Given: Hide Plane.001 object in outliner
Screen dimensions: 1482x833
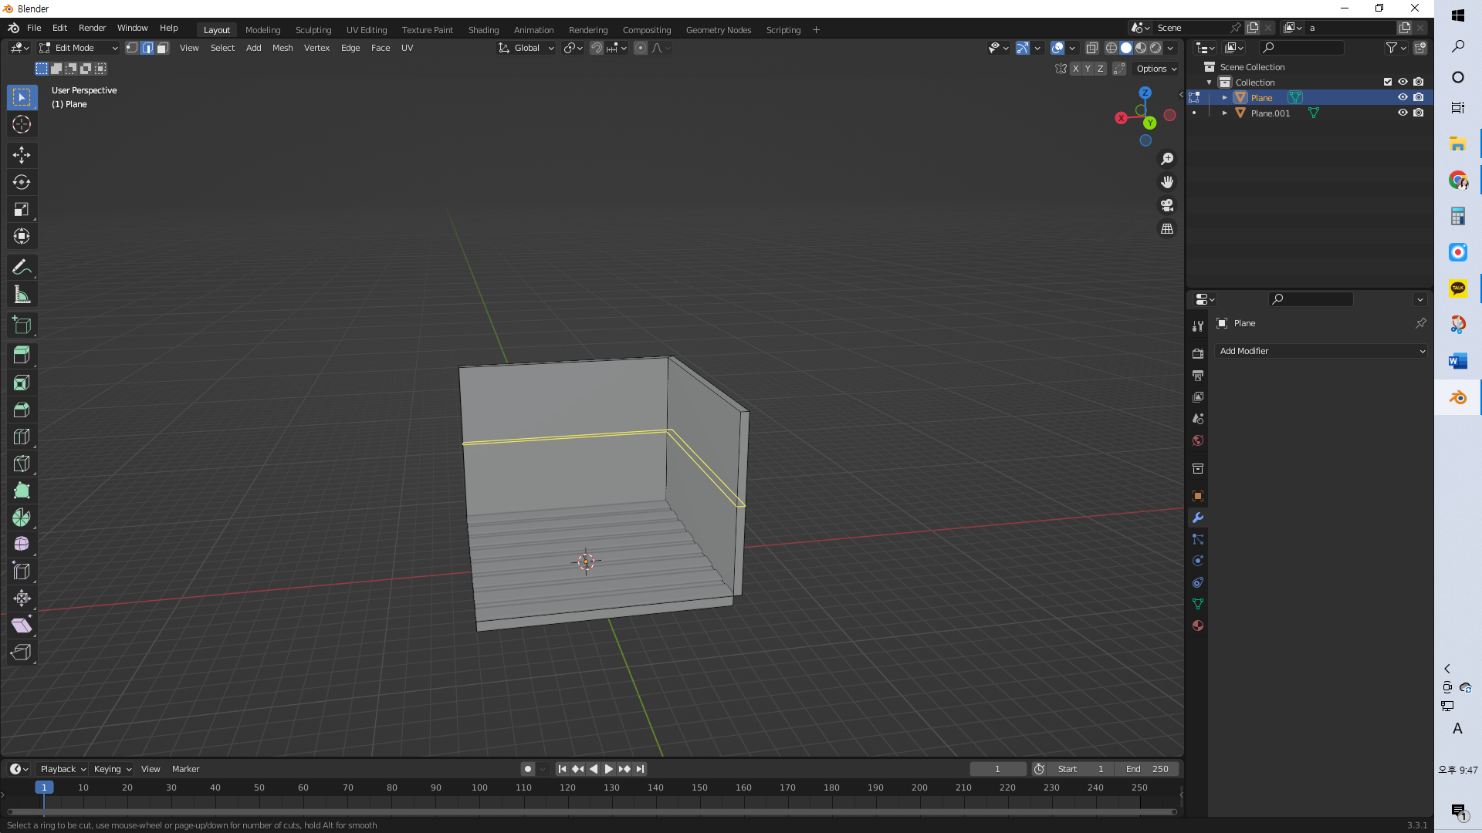Looking at the screenshot, I should (x=1402, y=113).
